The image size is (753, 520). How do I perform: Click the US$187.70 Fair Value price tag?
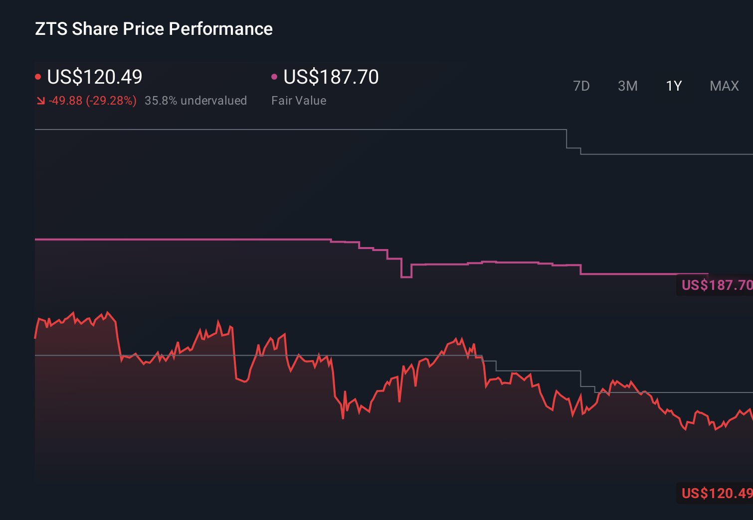(716, 285)
